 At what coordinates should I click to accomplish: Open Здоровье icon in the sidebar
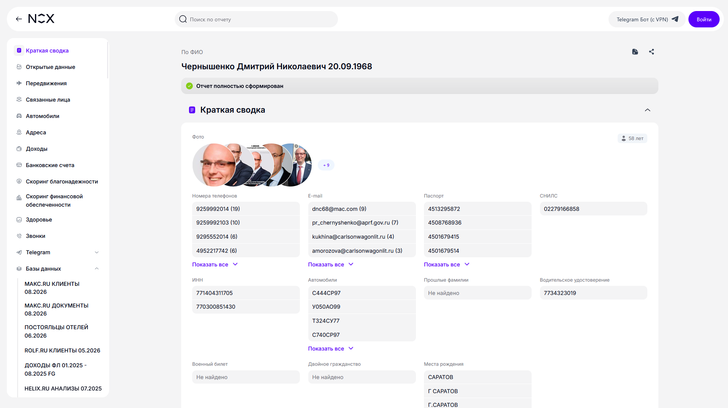(19, 220)
